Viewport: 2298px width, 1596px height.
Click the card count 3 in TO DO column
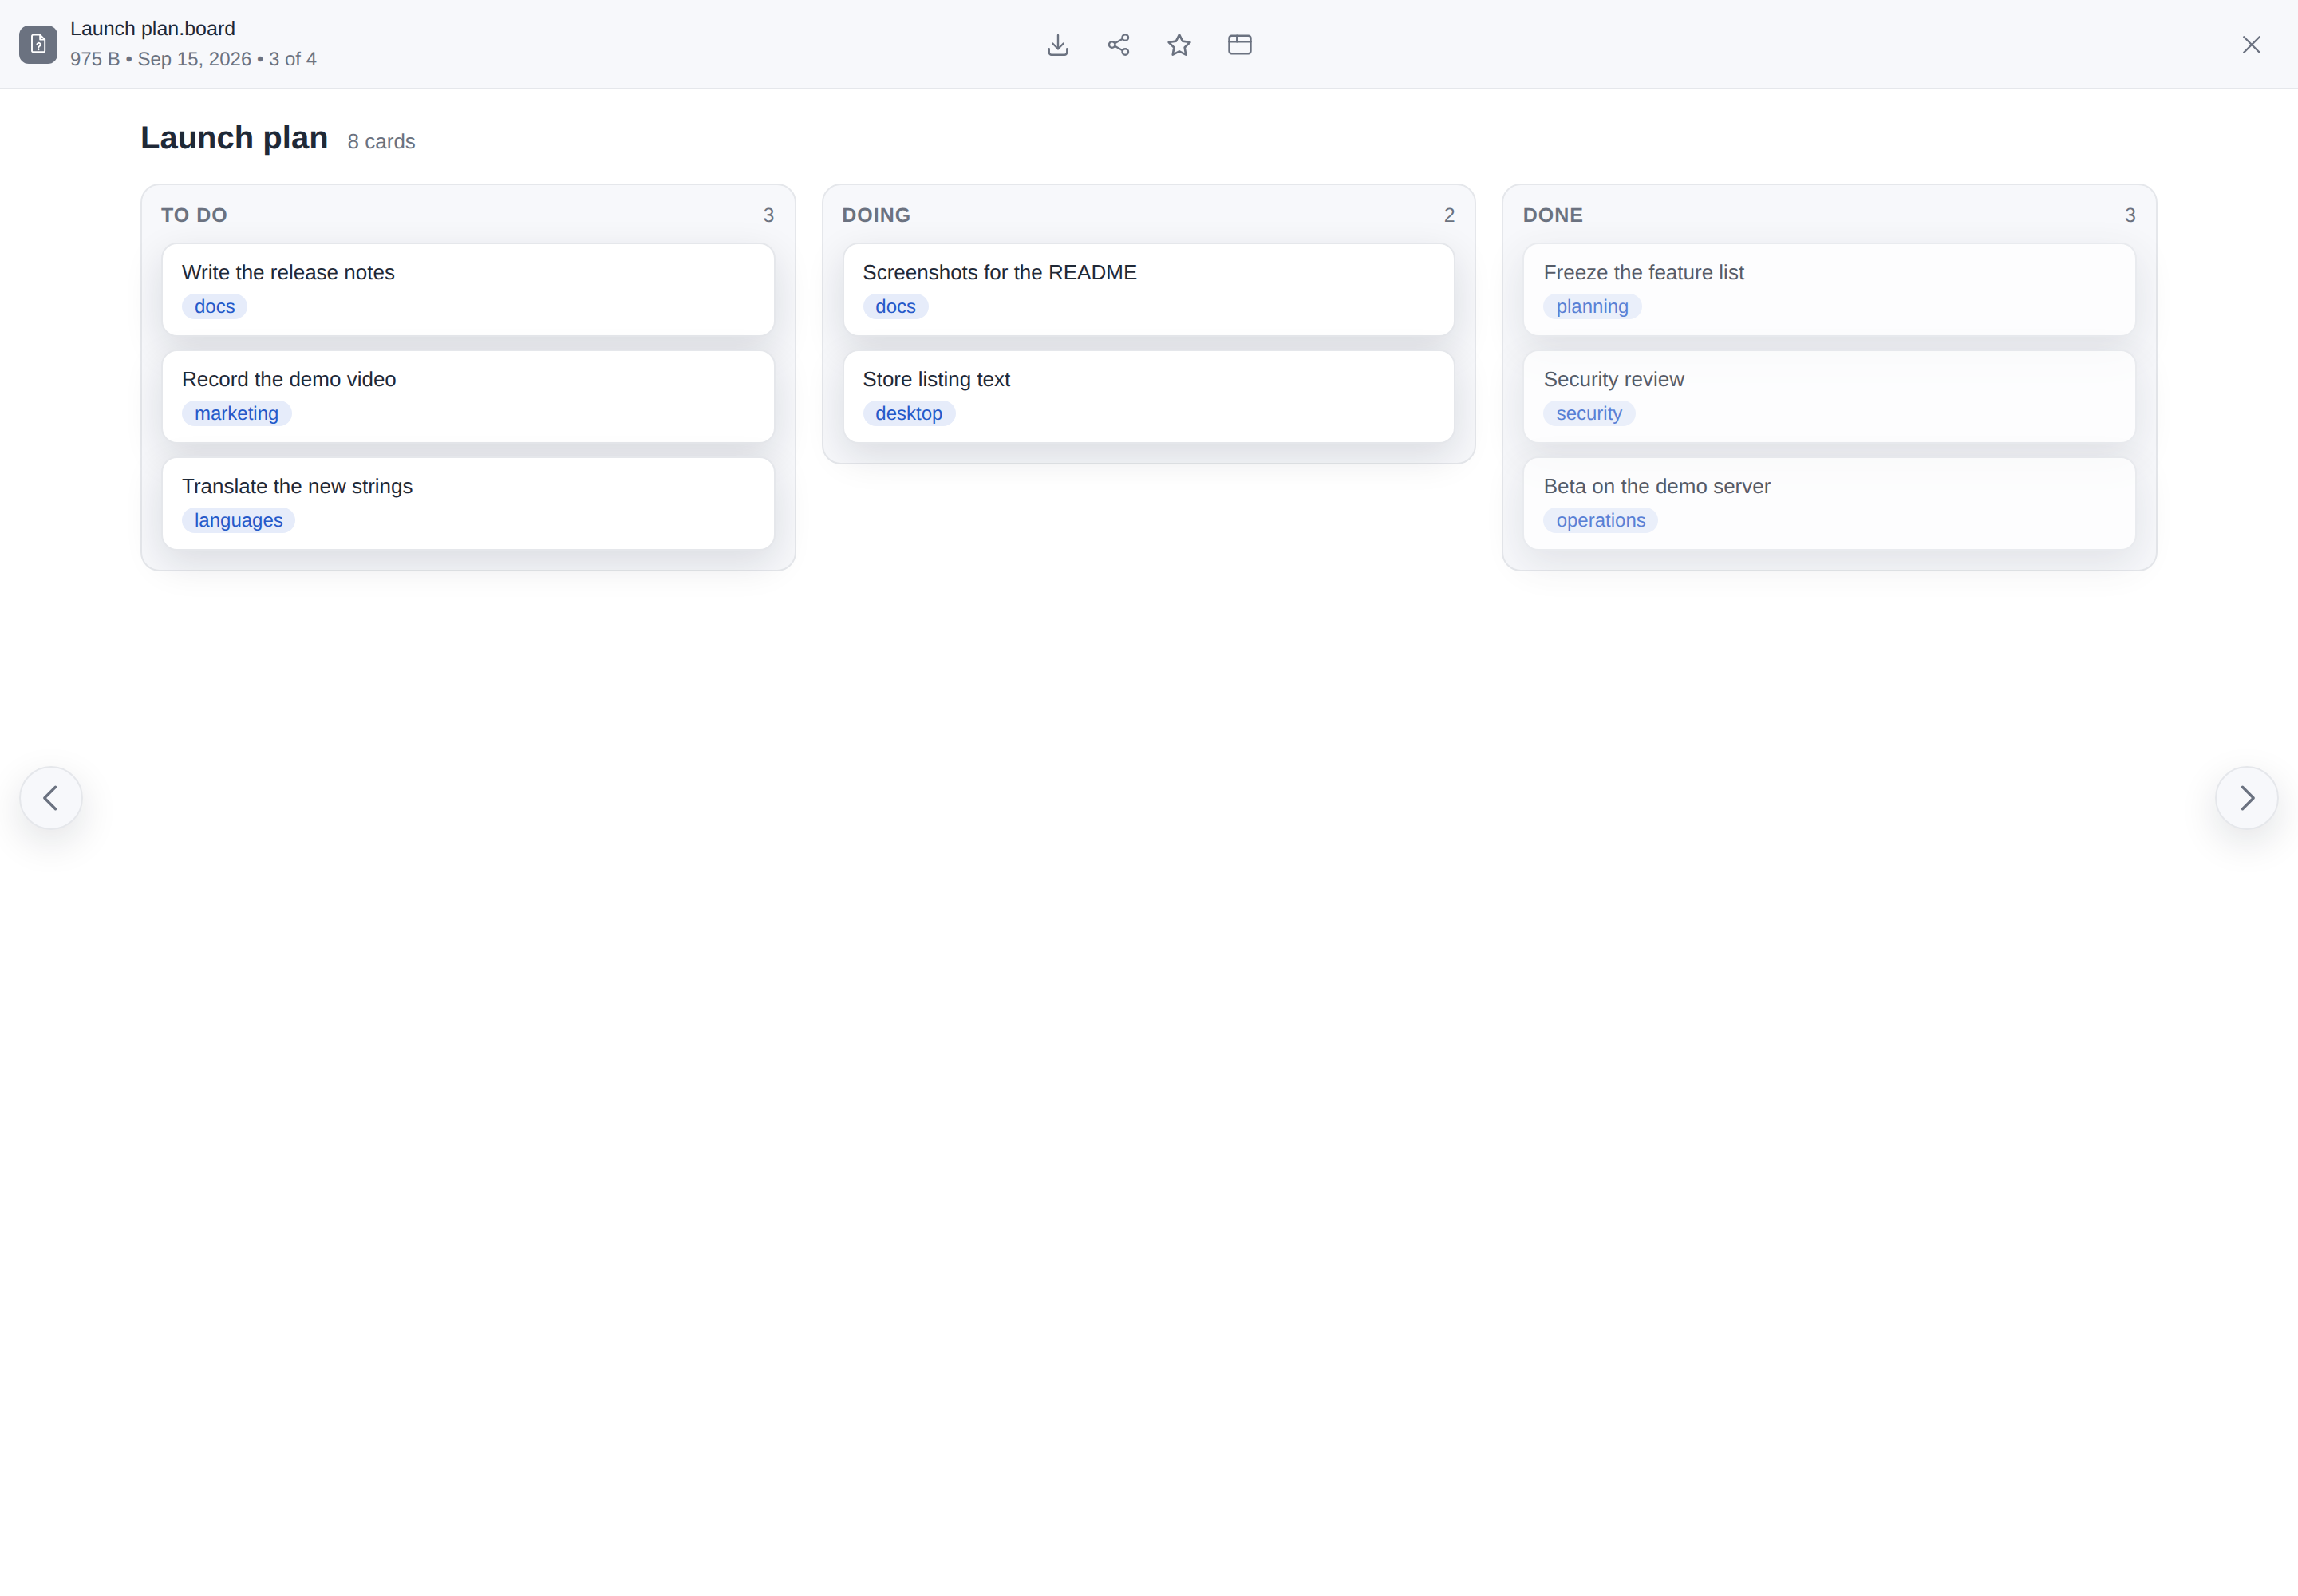(768, 215)
